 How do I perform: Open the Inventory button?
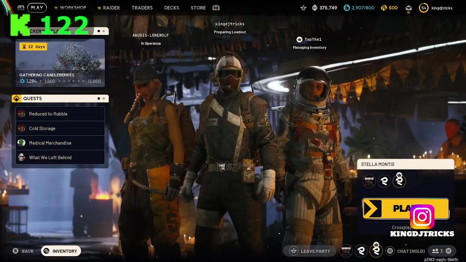coord(61,251)
